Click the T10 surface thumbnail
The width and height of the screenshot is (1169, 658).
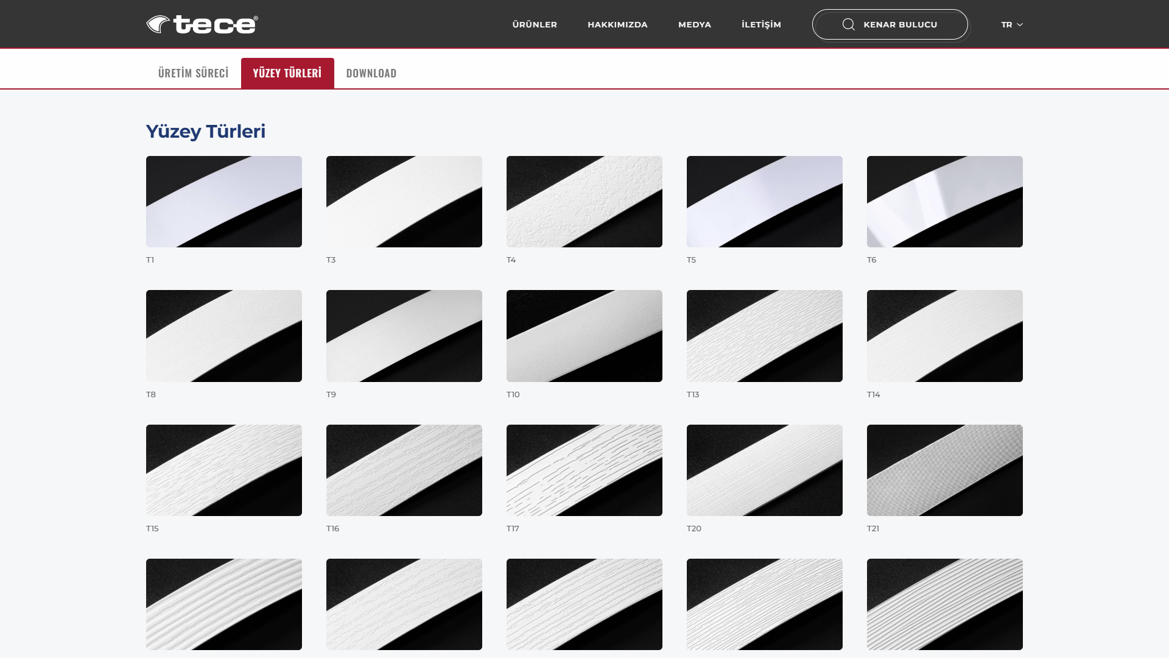pyautogui.click(x=584, y=336)
